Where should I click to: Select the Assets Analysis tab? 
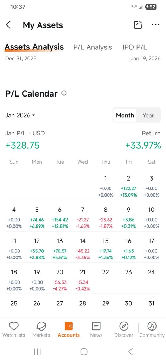pos(34,47)
